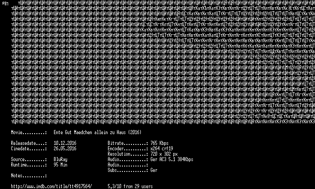315x189 pixels.
Task: Click the 5,3/10 from 29 users rating
Action: pos(130,186)
